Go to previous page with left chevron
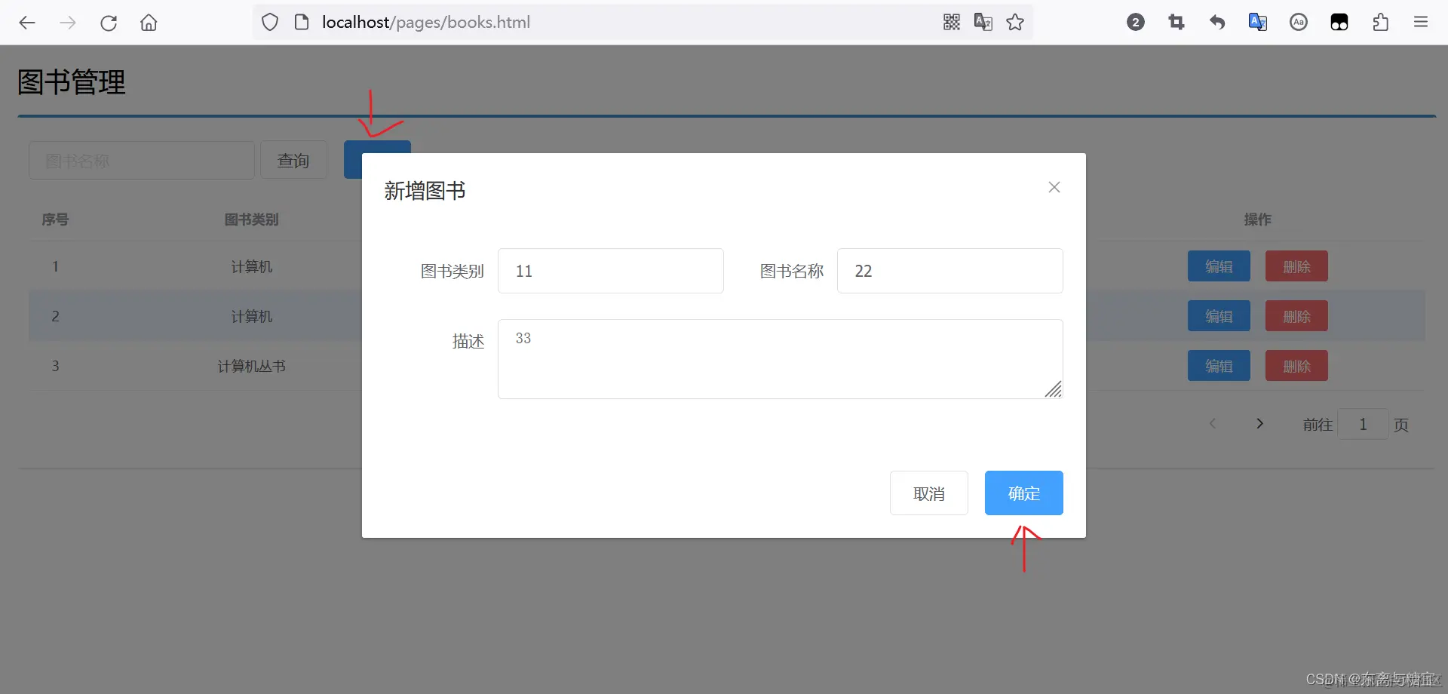 pos(1213,423)
